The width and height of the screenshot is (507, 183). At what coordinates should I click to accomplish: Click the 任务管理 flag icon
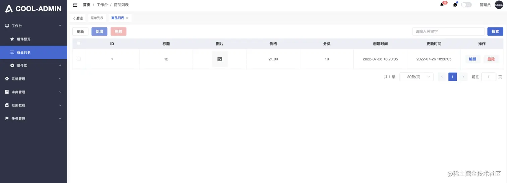tap(7, 118)
